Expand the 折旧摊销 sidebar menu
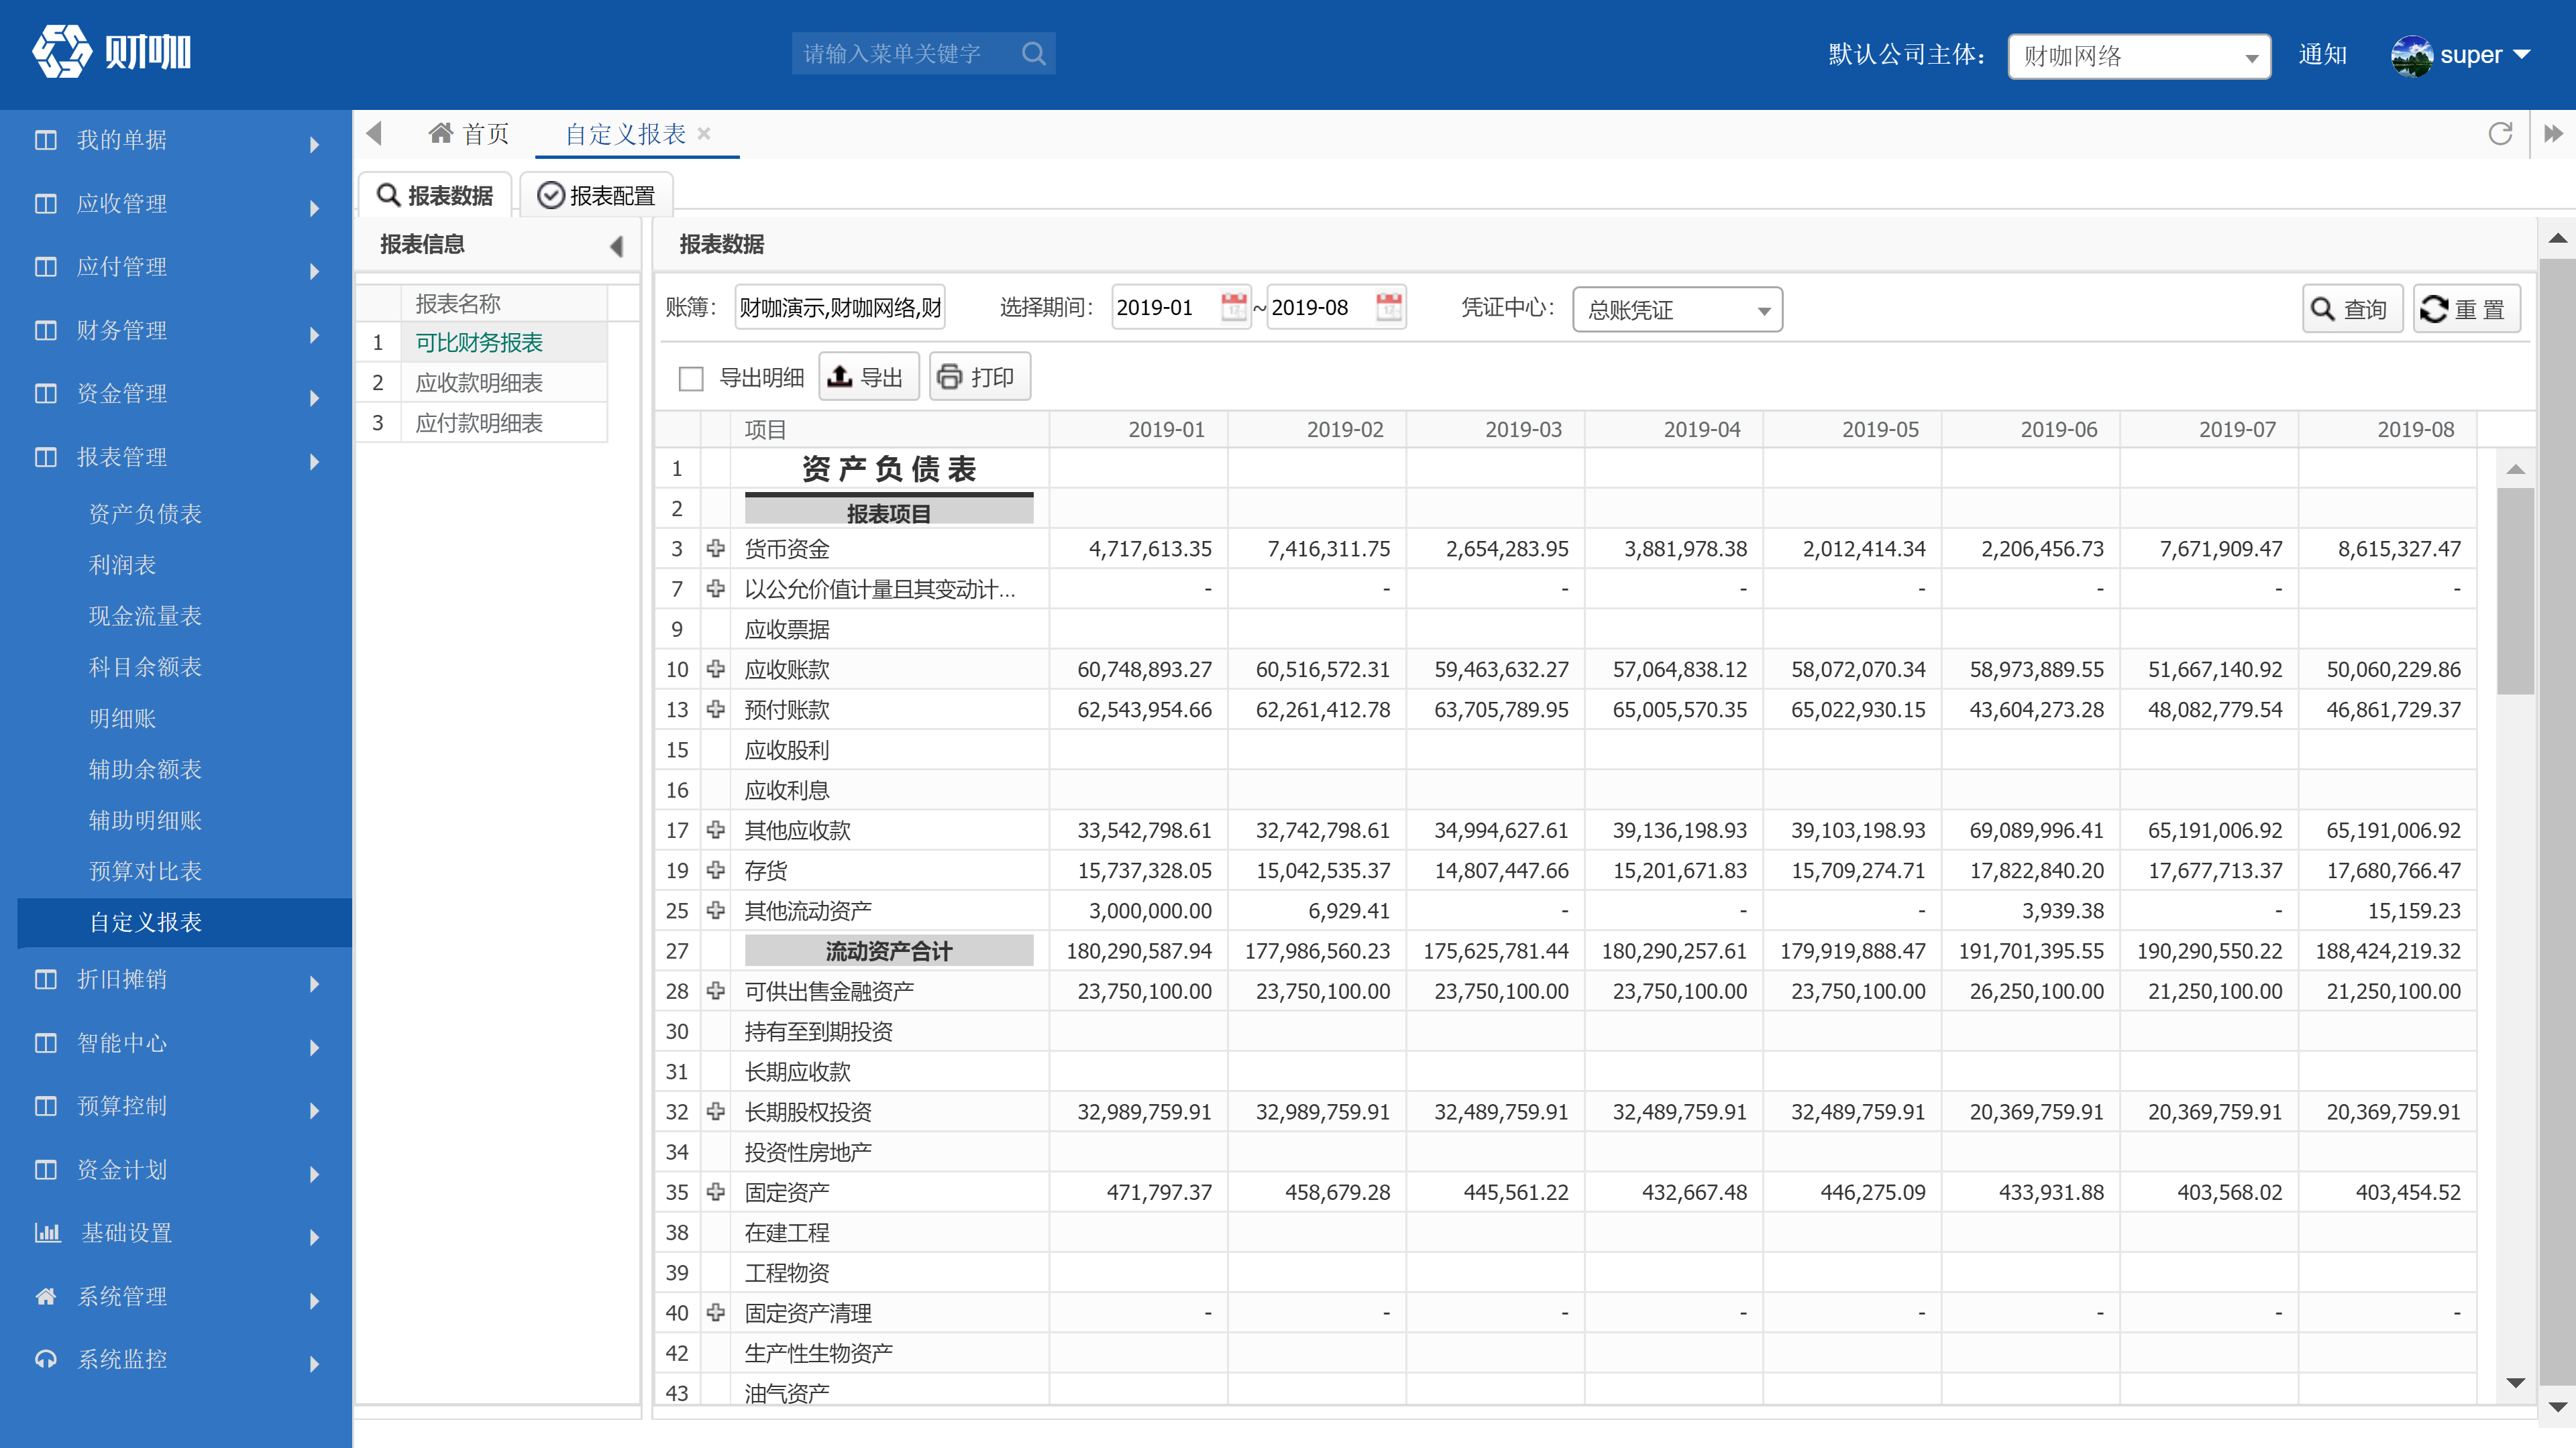 point(176,979)
